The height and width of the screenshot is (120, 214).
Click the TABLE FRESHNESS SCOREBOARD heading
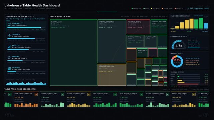click(x=20, y=89)
